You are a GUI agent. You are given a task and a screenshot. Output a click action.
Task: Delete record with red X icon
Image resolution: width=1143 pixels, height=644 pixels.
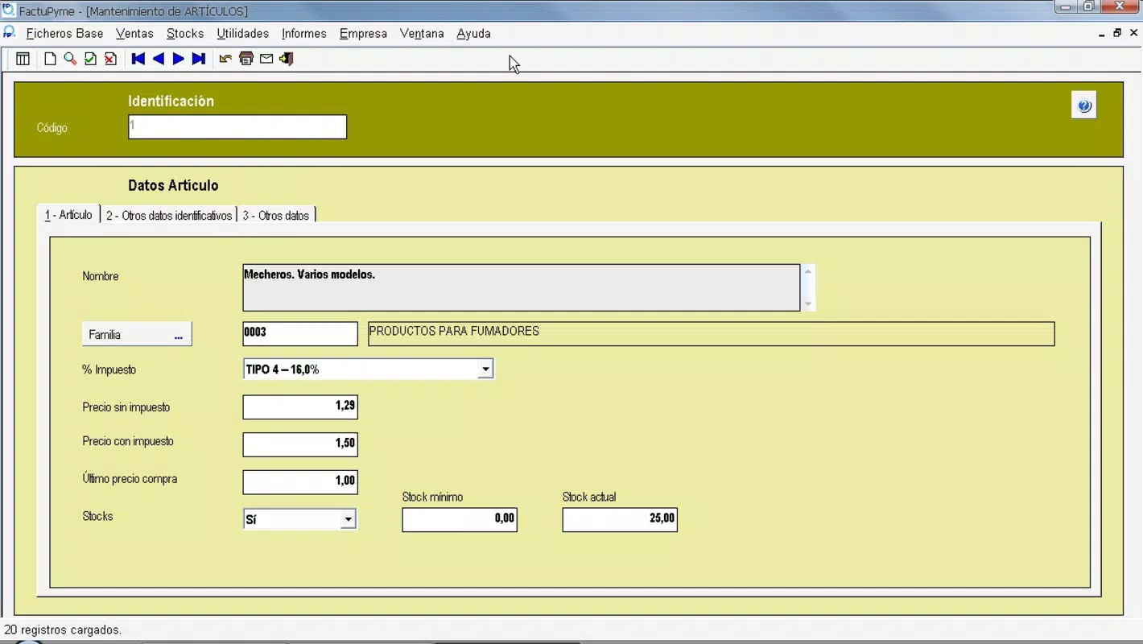110,59
